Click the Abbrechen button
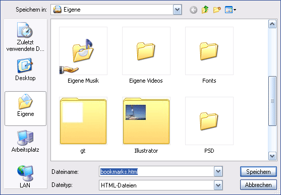 (258, 185)
